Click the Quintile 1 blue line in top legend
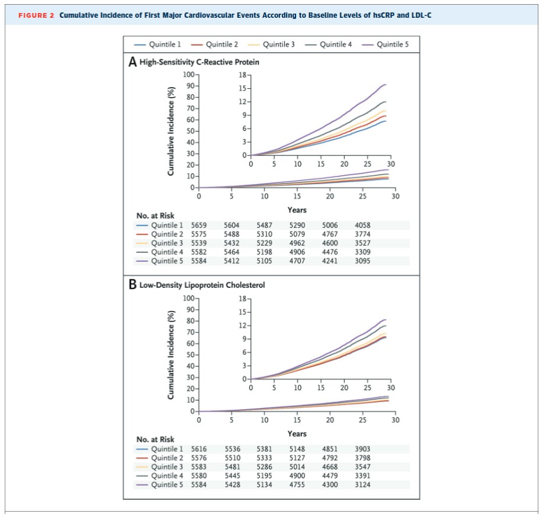The height and width of the screenshot is (514, 543). click(141, 44)
